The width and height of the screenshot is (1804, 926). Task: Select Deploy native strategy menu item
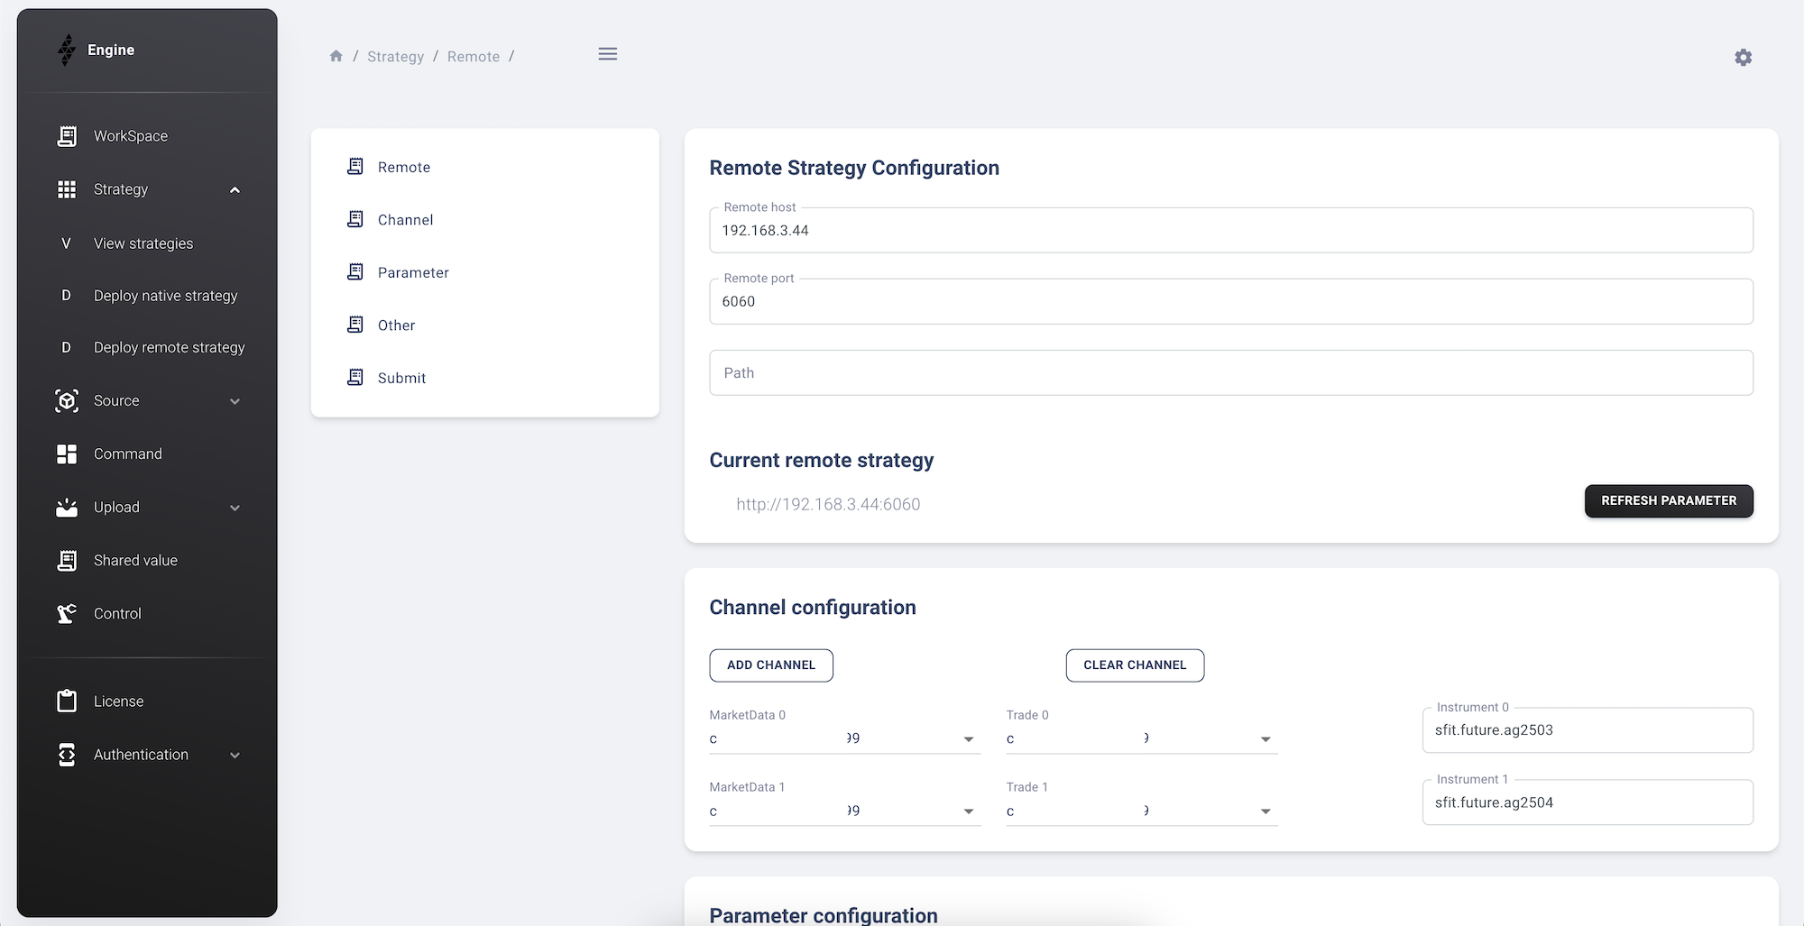[x=165, y=296]
